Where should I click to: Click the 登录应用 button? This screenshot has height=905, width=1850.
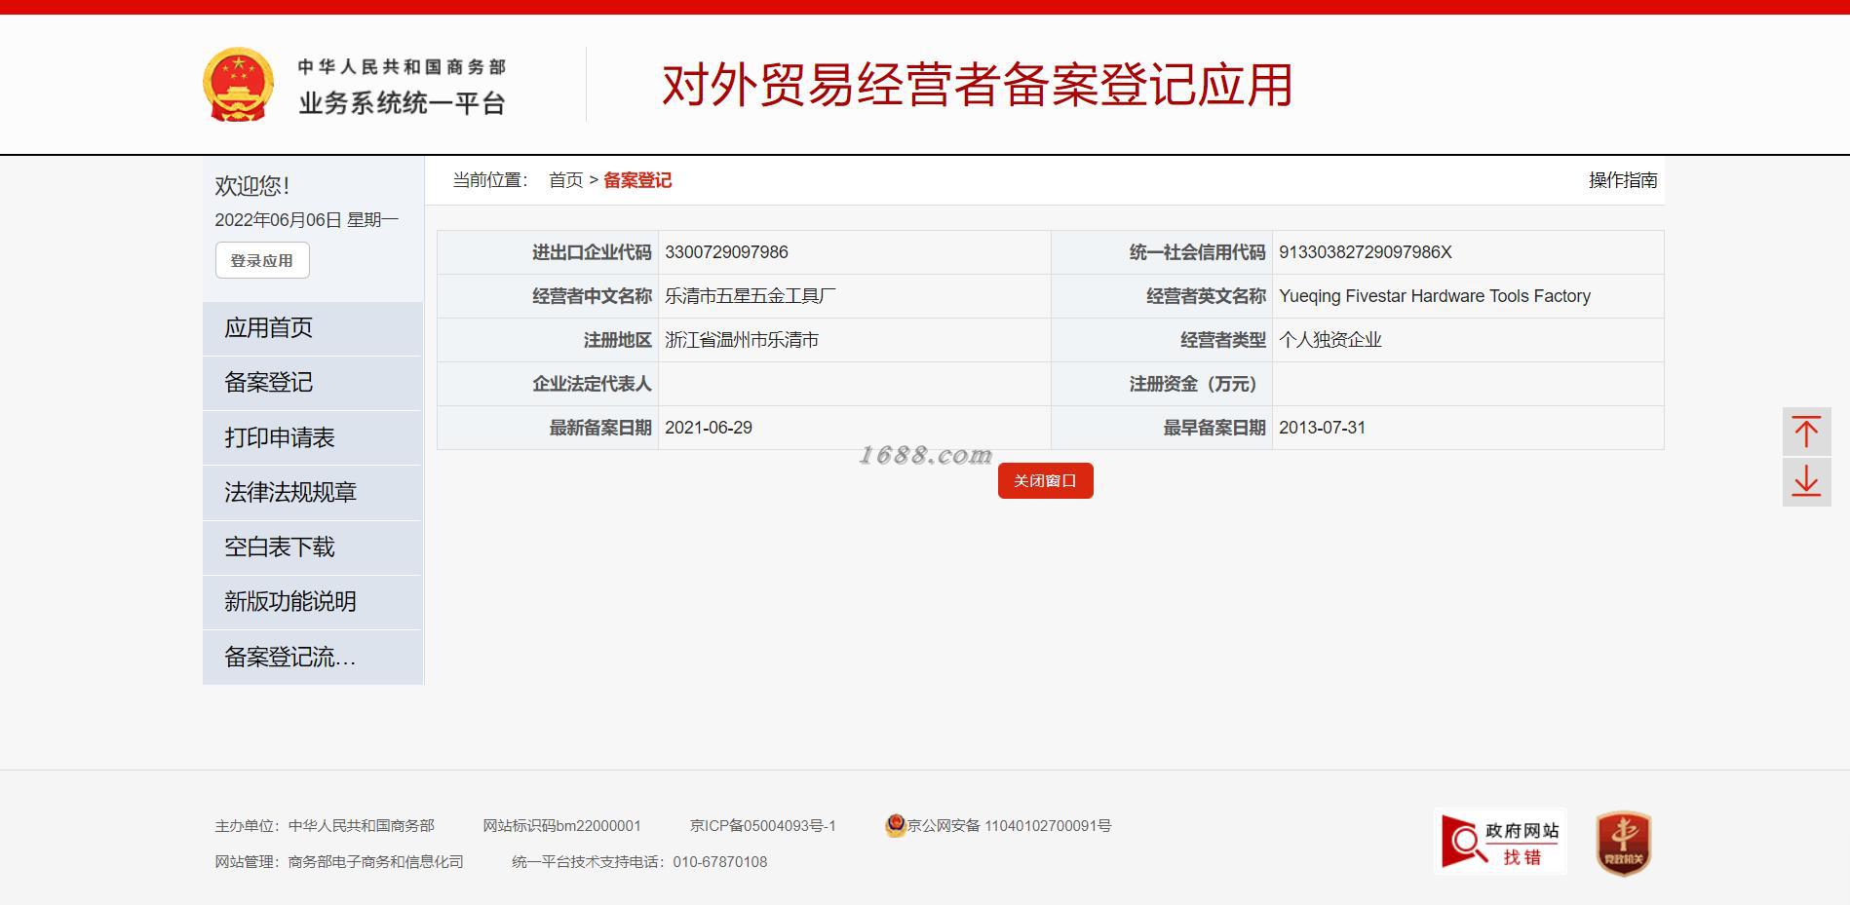coord(262,260)
